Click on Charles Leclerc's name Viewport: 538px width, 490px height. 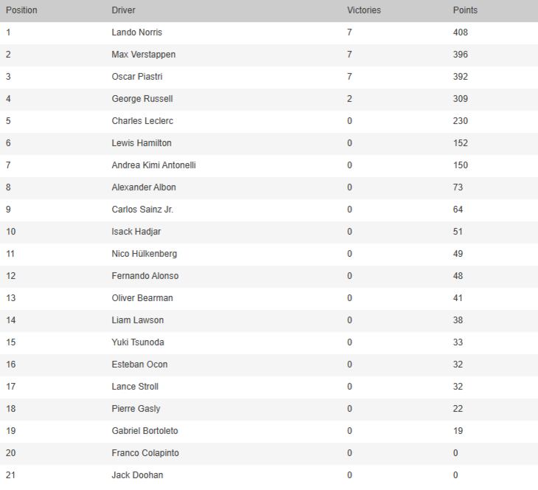point(142,121)
